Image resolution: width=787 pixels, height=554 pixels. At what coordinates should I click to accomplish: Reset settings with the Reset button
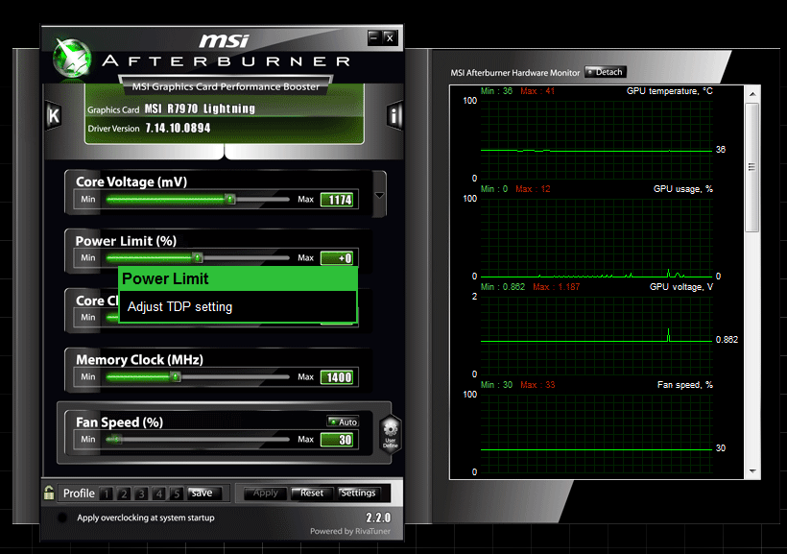tap(311, 494)
